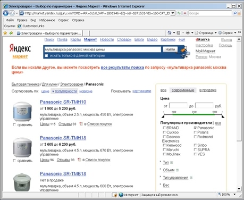Select the 'в продаже' filter link
Screen dimensions: 244x200
[208, 90]
